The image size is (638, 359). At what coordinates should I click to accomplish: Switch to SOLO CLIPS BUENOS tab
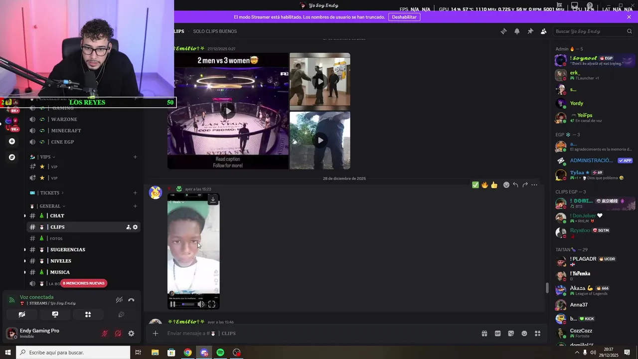point(215,31)
